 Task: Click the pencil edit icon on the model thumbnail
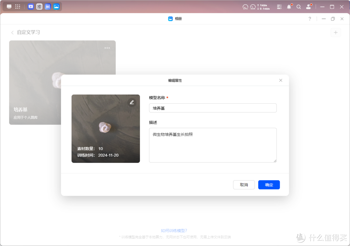click(x=132, y=102)
